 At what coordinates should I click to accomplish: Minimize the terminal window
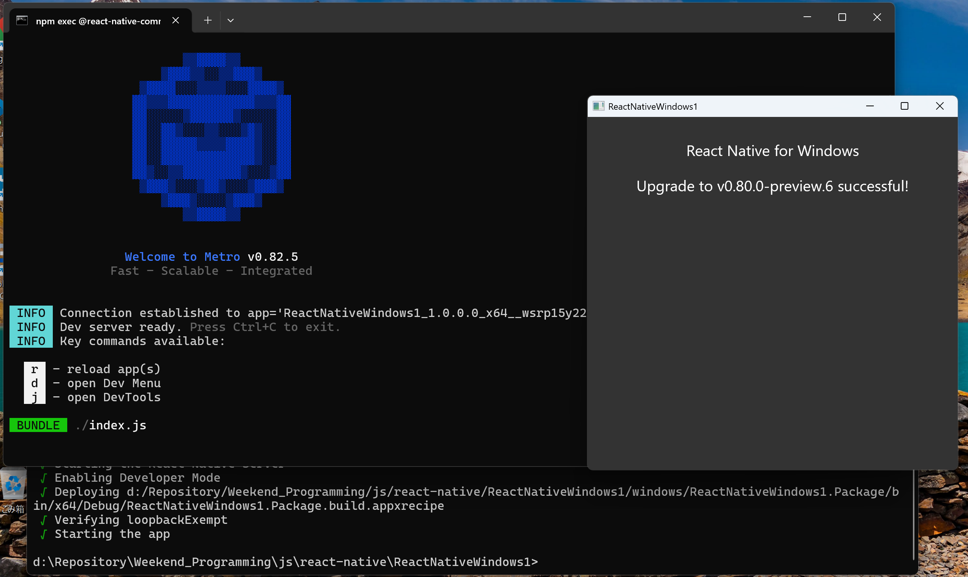pos(807,17)
